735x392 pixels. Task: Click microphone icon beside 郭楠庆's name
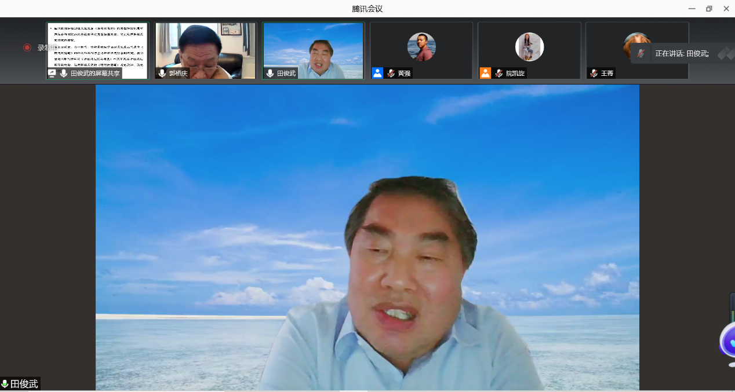[162, 74]
